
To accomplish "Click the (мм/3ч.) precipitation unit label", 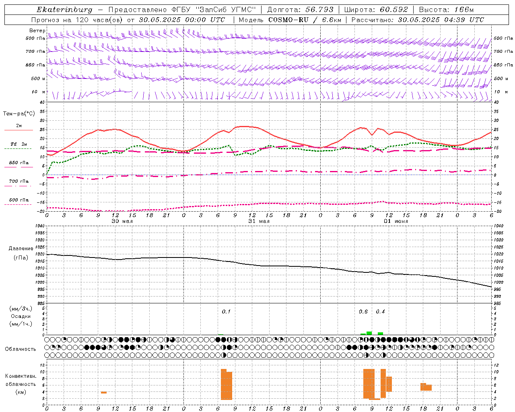I will tap(21, 309).
